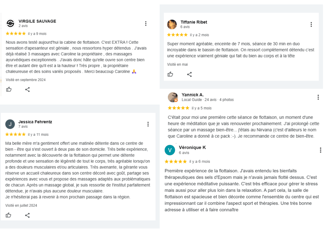The width and height of the screenshot is (331, 229).
Task: Like Jessica Fehrentz's review
Action: (9, 215)
